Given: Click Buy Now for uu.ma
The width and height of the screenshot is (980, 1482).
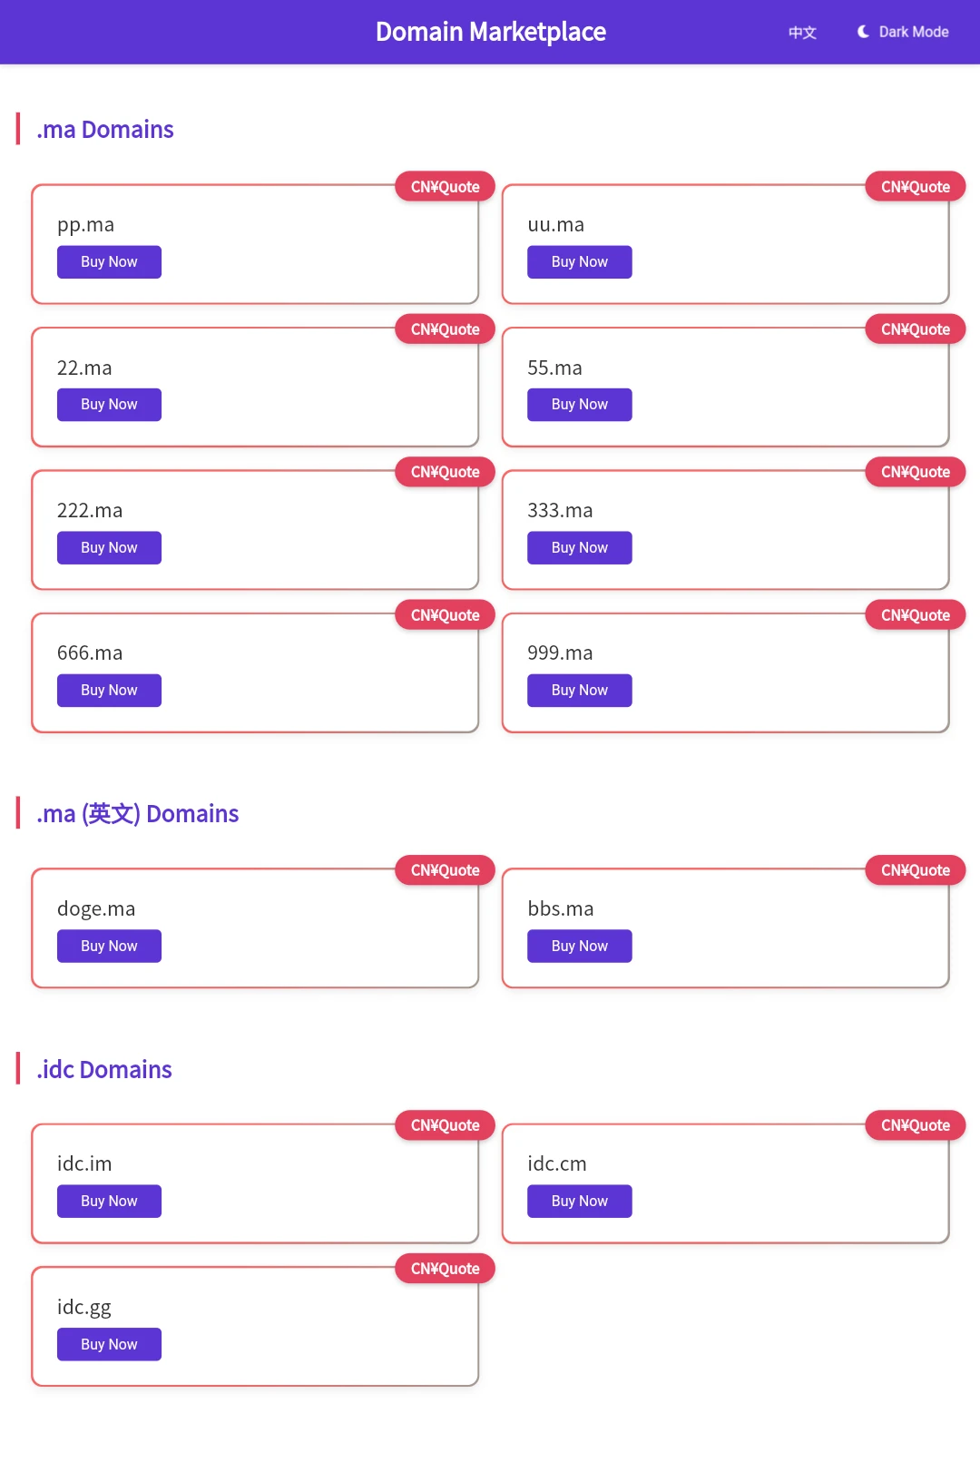Looking at the screenshot, I should coord(580,262).
